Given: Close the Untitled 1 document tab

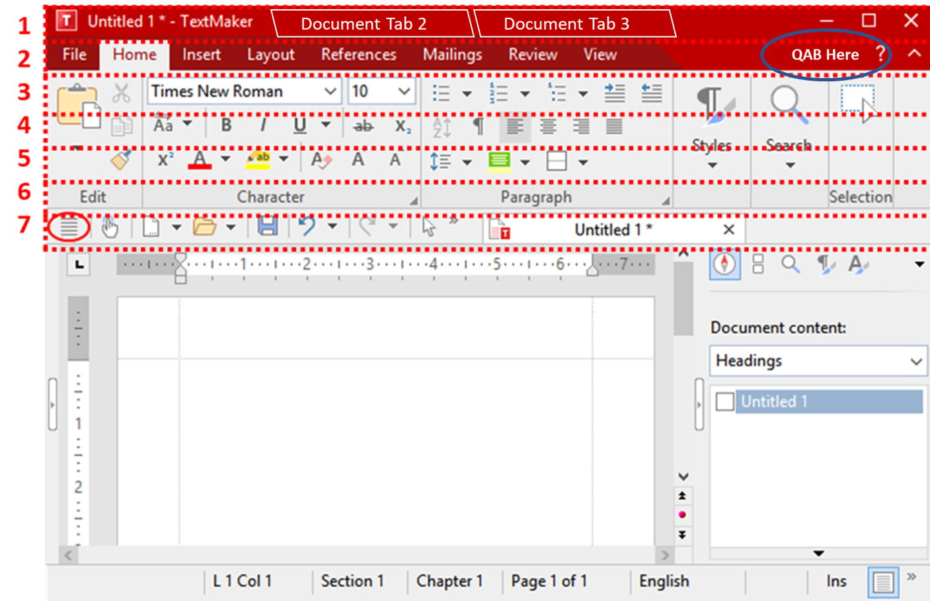Looking at the screenshot, I should tap(728, 229).
